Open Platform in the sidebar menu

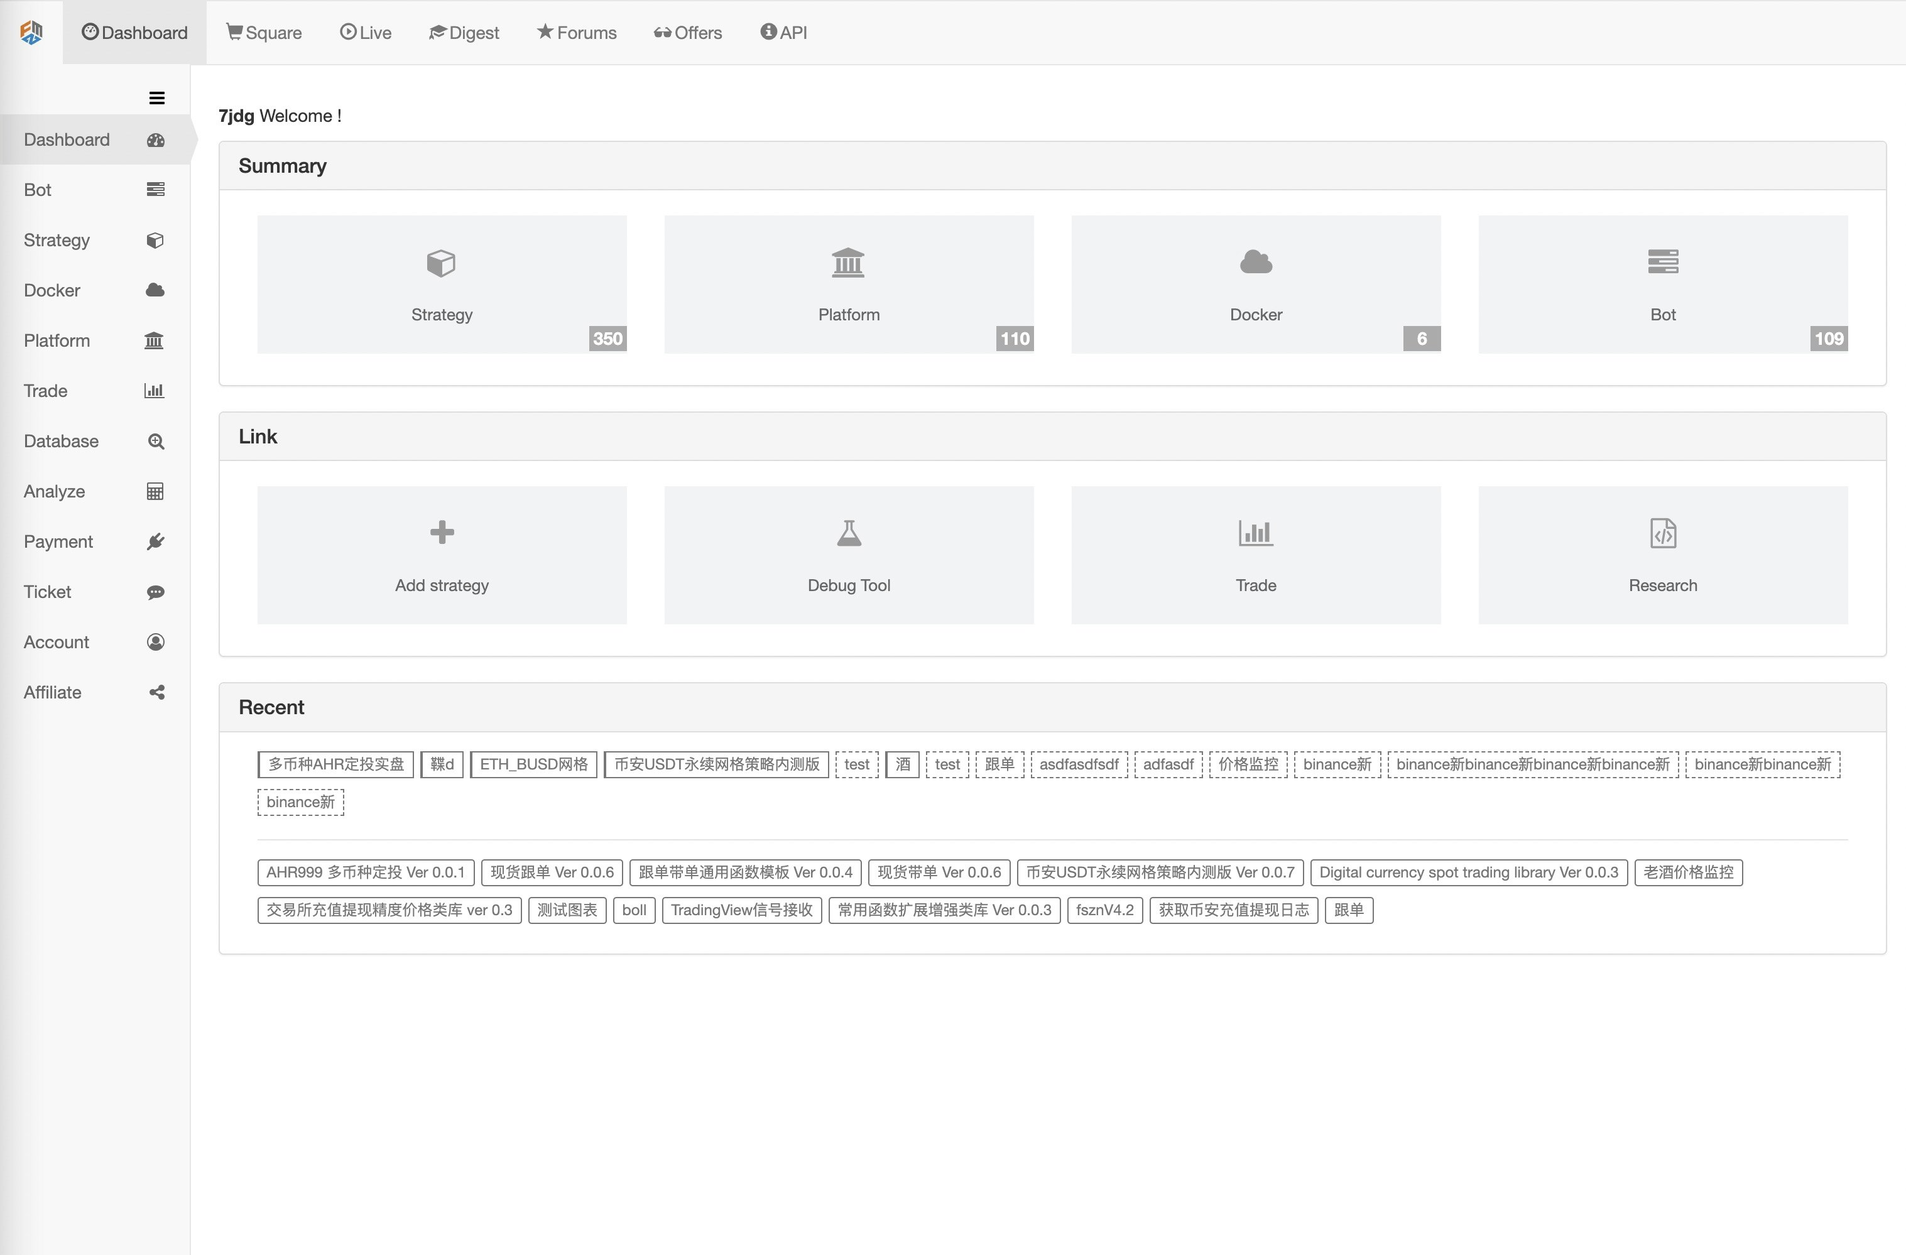[94, 340]
